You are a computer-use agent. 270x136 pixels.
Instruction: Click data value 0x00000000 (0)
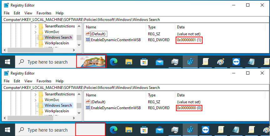point(189,108)
